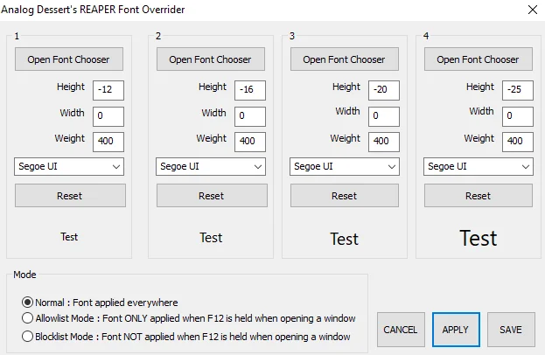This screenshot has height=355, width=545.
Task: Click the Weight field in group 2
Action: pyautogui.click(x=250, y=142)
